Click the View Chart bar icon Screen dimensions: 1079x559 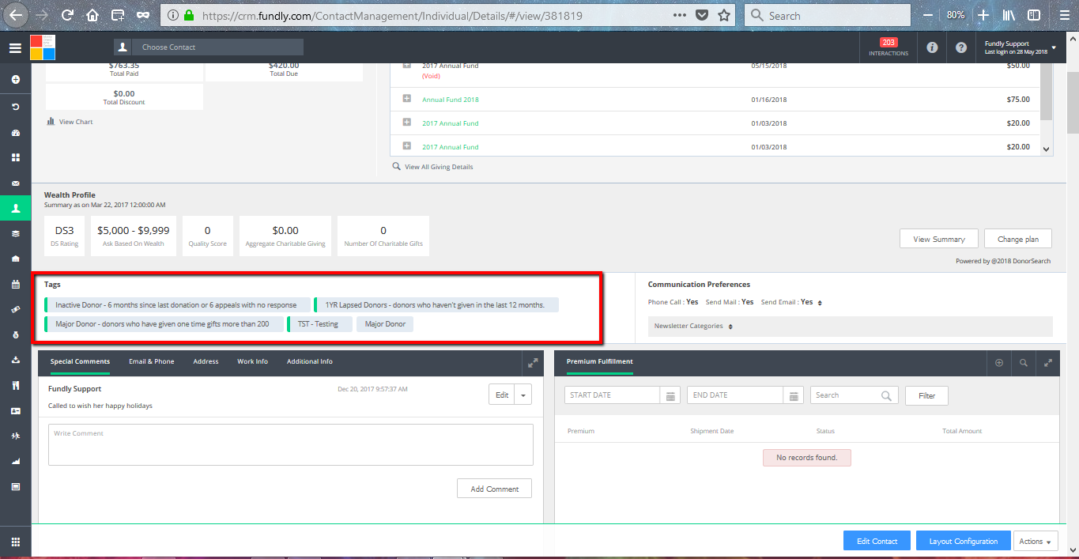point(51,122)
